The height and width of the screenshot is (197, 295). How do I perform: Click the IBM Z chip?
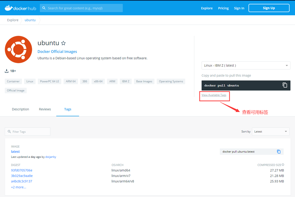click(x=126, y=81)
